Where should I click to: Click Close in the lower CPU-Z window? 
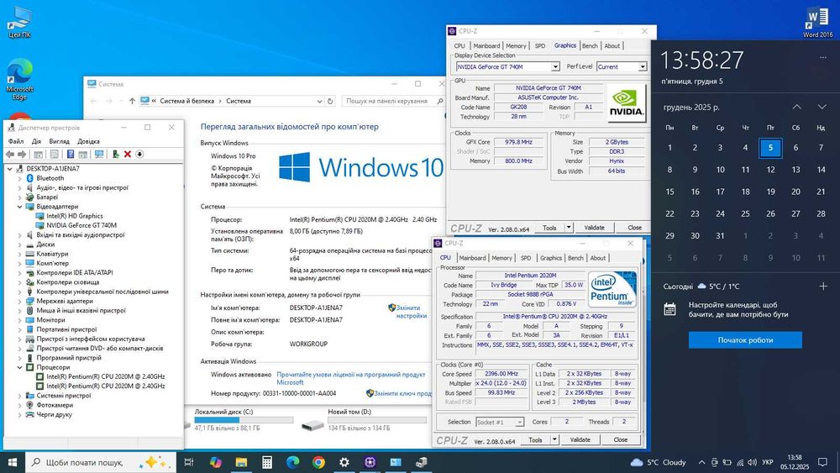click(x=621, y=439)
